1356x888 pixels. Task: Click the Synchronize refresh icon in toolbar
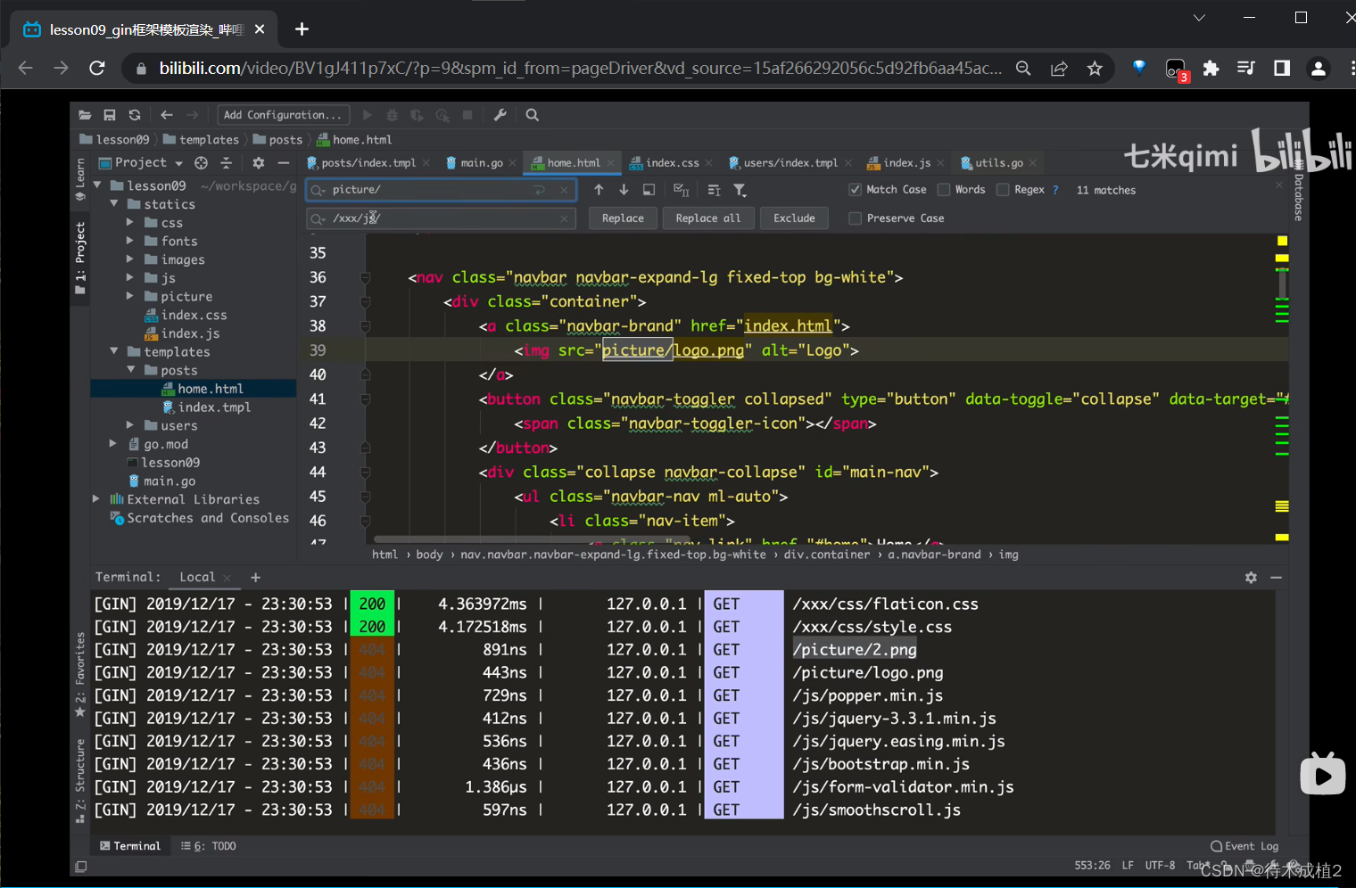135,115
